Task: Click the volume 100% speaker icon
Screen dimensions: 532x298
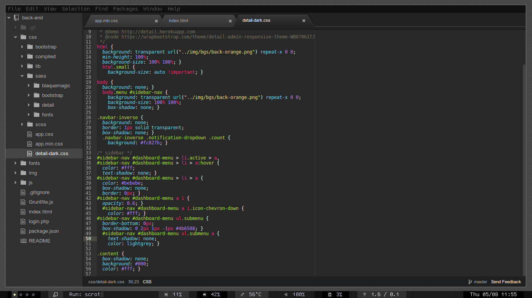Action: [x=285, y=294]
